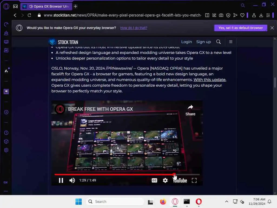
Task: Go forward to the next page
Action: click(22, 15)
